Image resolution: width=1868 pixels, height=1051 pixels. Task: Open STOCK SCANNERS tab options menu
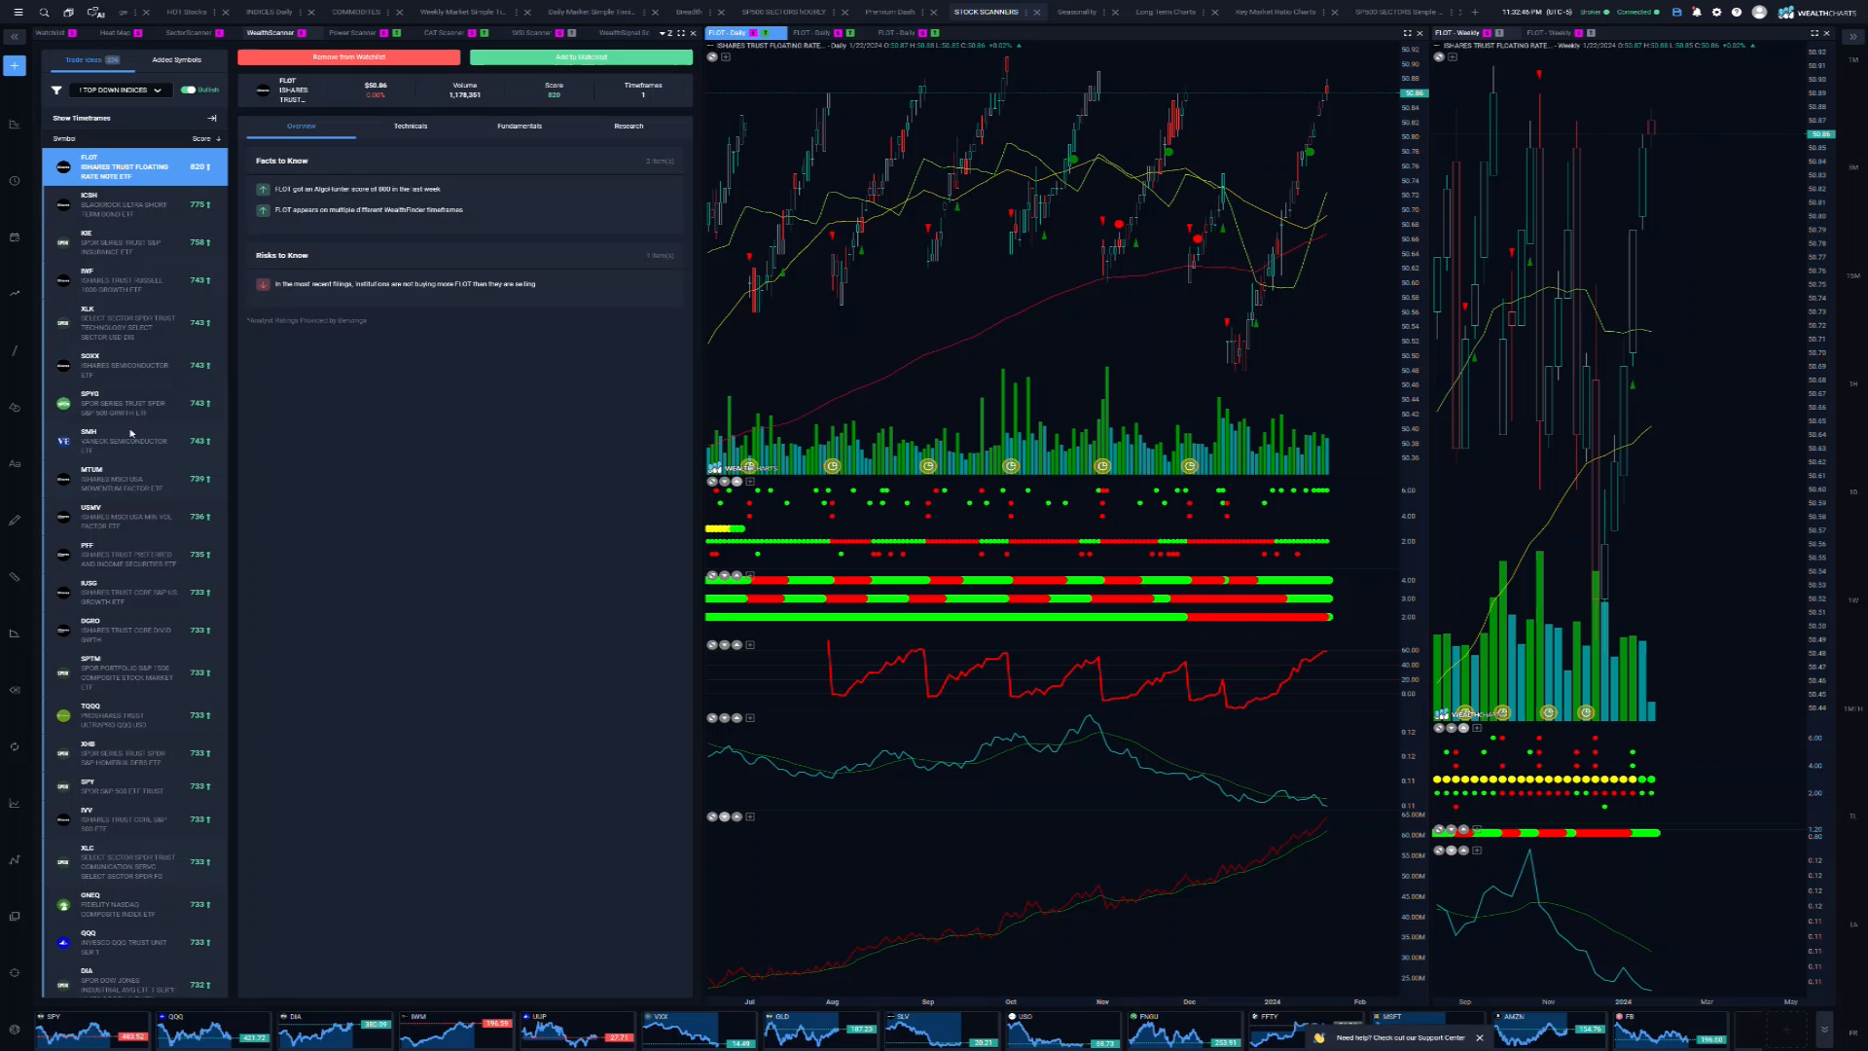click(x=1026, y=13)
